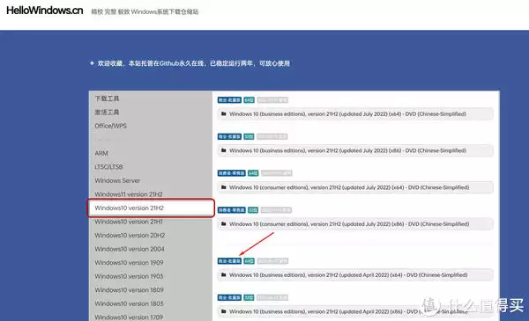
Task: Select Windows10 version 21H1 in sidebar
Action: click(x=129, y=222)
